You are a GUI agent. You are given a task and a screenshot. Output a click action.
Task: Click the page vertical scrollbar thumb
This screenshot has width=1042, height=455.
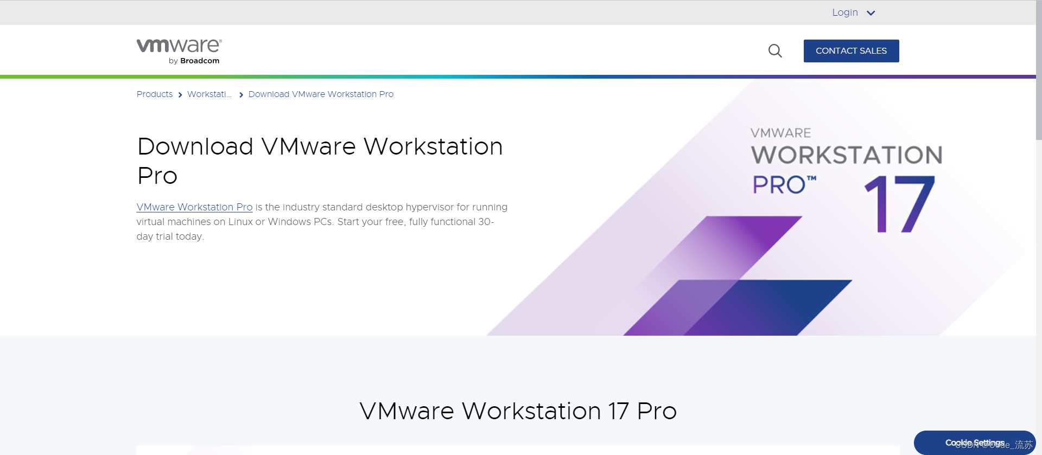[x=1039, y=71]
